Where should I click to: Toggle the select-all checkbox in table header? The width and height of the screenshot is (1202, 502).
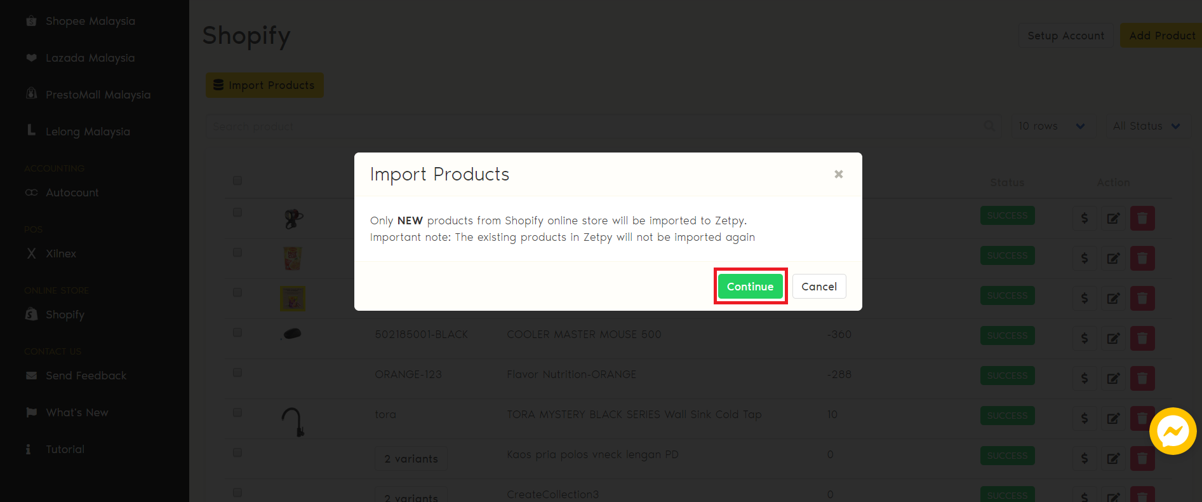[x=237, y=180]
